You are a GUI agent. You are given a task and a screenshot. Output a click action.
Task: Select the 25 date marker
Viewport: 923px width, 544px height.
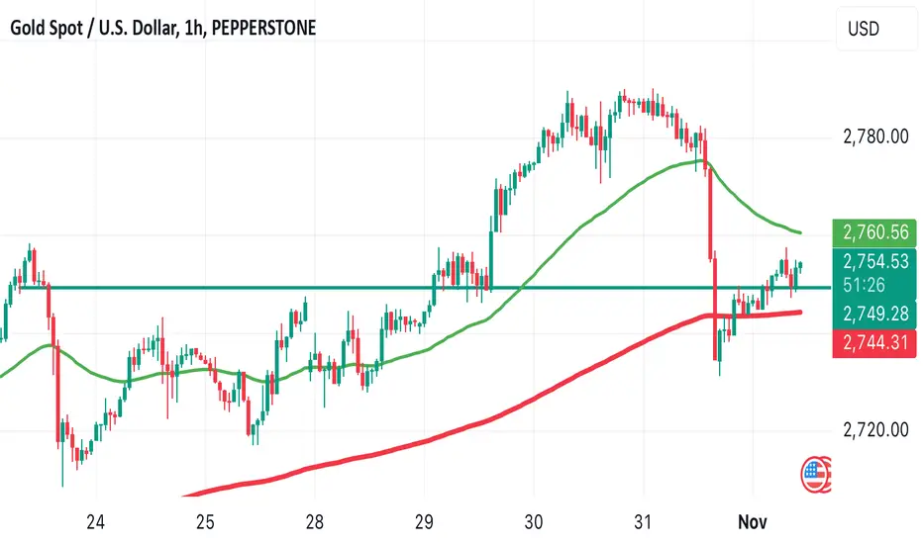click(205, 521)
